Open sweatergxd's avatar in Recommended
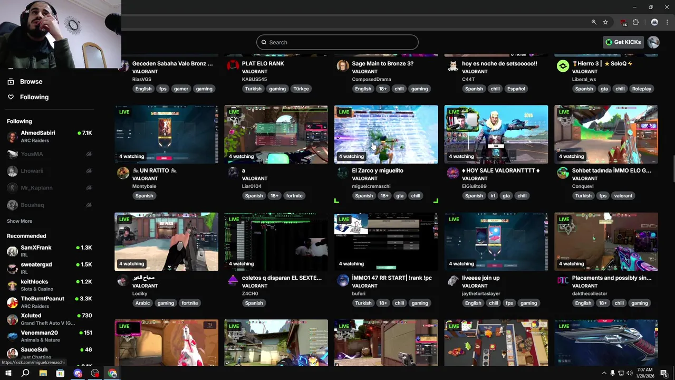The image size is (675, 380). pos(12,268)
